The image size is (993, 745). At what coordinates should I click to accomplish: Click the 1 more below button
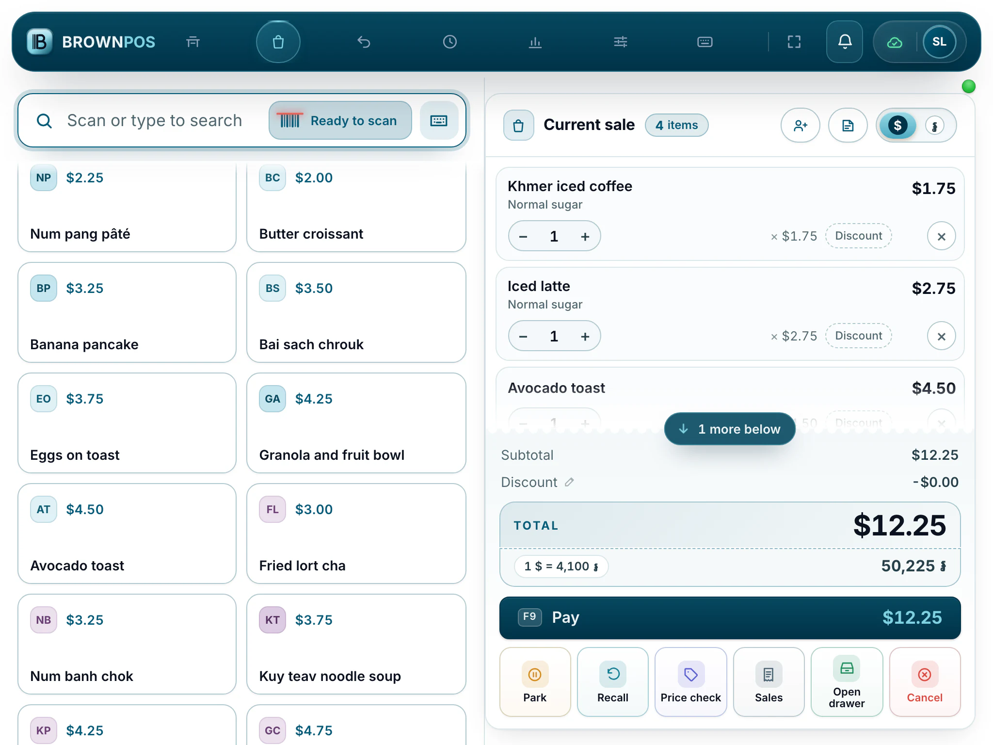[x=730, y=429]
